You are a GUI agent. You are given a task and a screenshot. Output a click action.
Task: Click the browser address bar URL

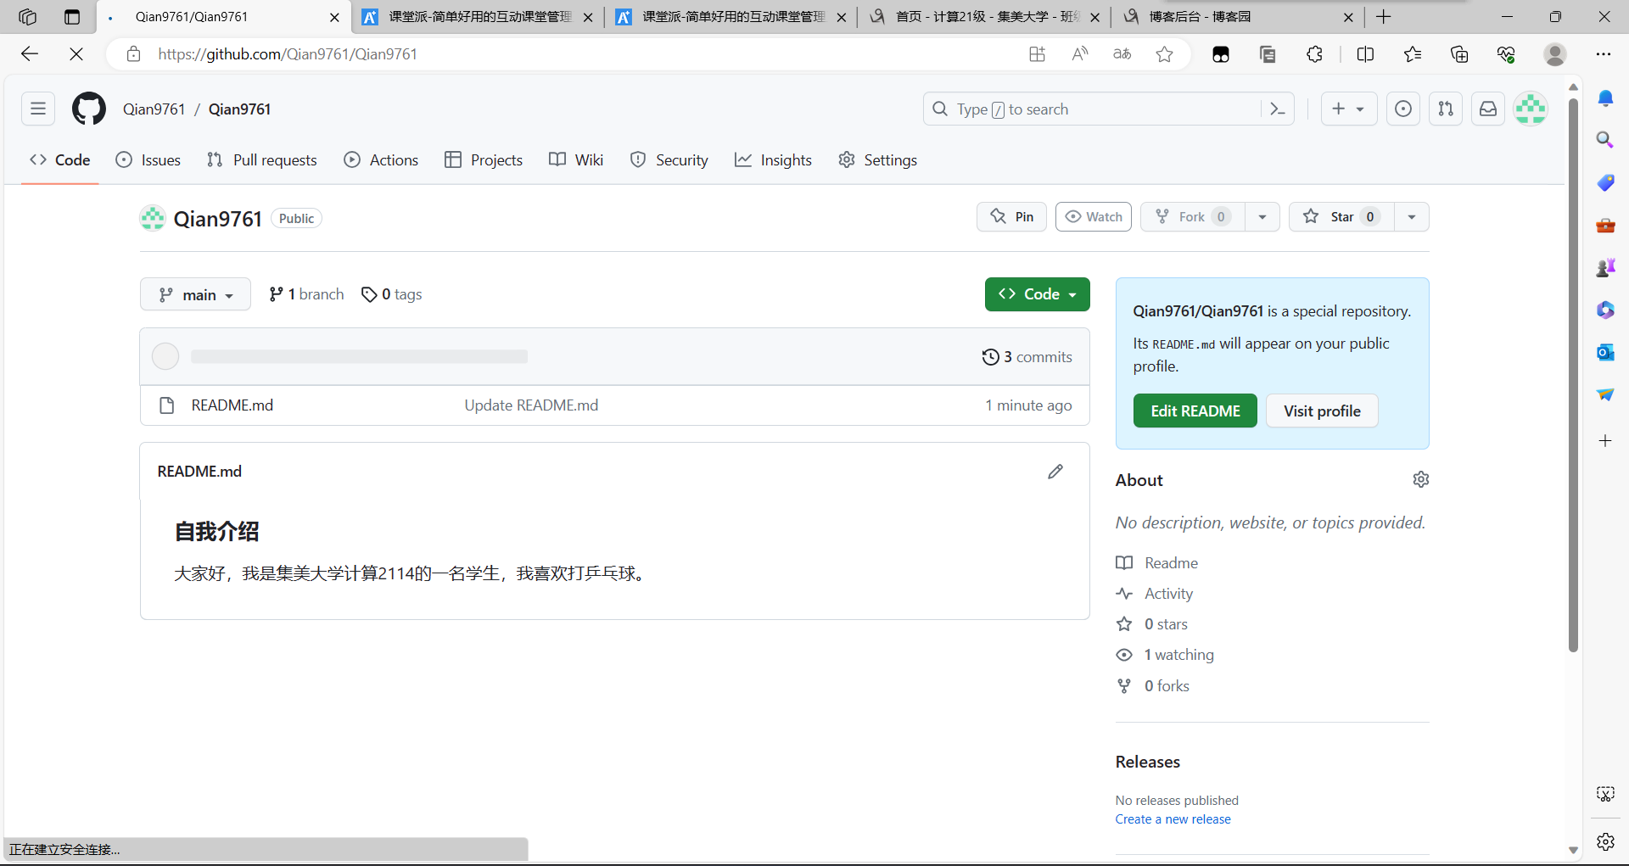(288, 54)
